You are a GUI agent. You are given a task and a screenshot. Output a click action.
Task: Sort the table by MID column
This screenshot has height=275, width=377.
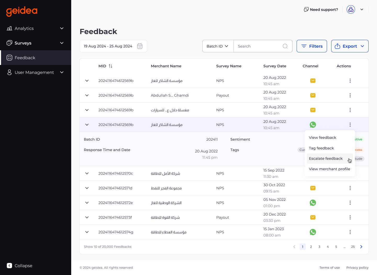tap(110, 66)
